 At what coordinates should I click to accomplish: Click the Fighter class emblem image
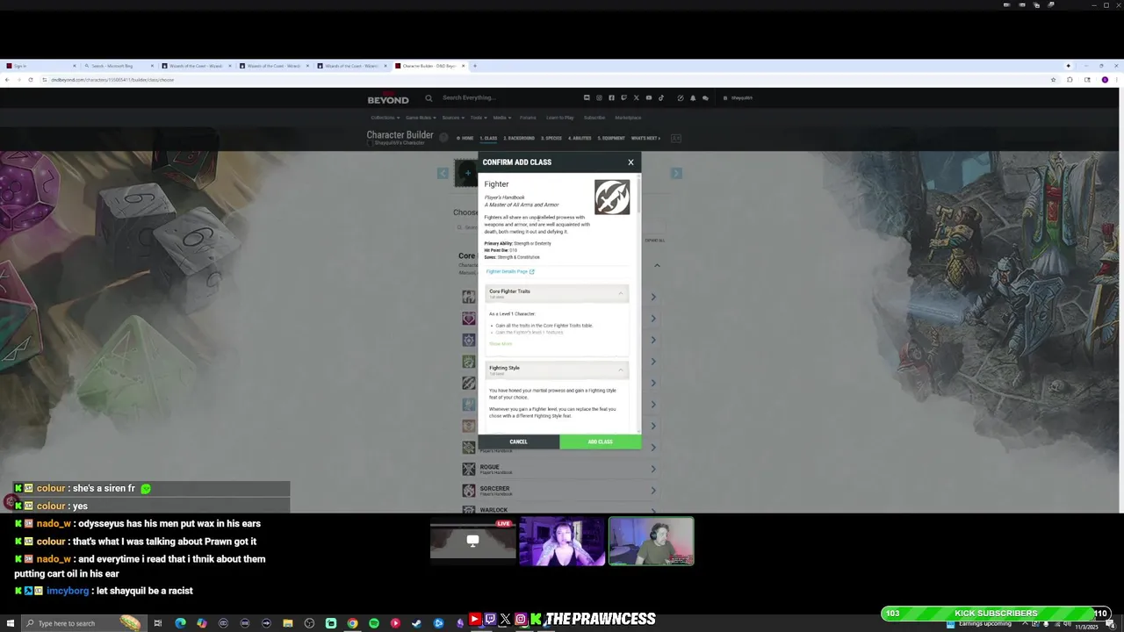612,197
